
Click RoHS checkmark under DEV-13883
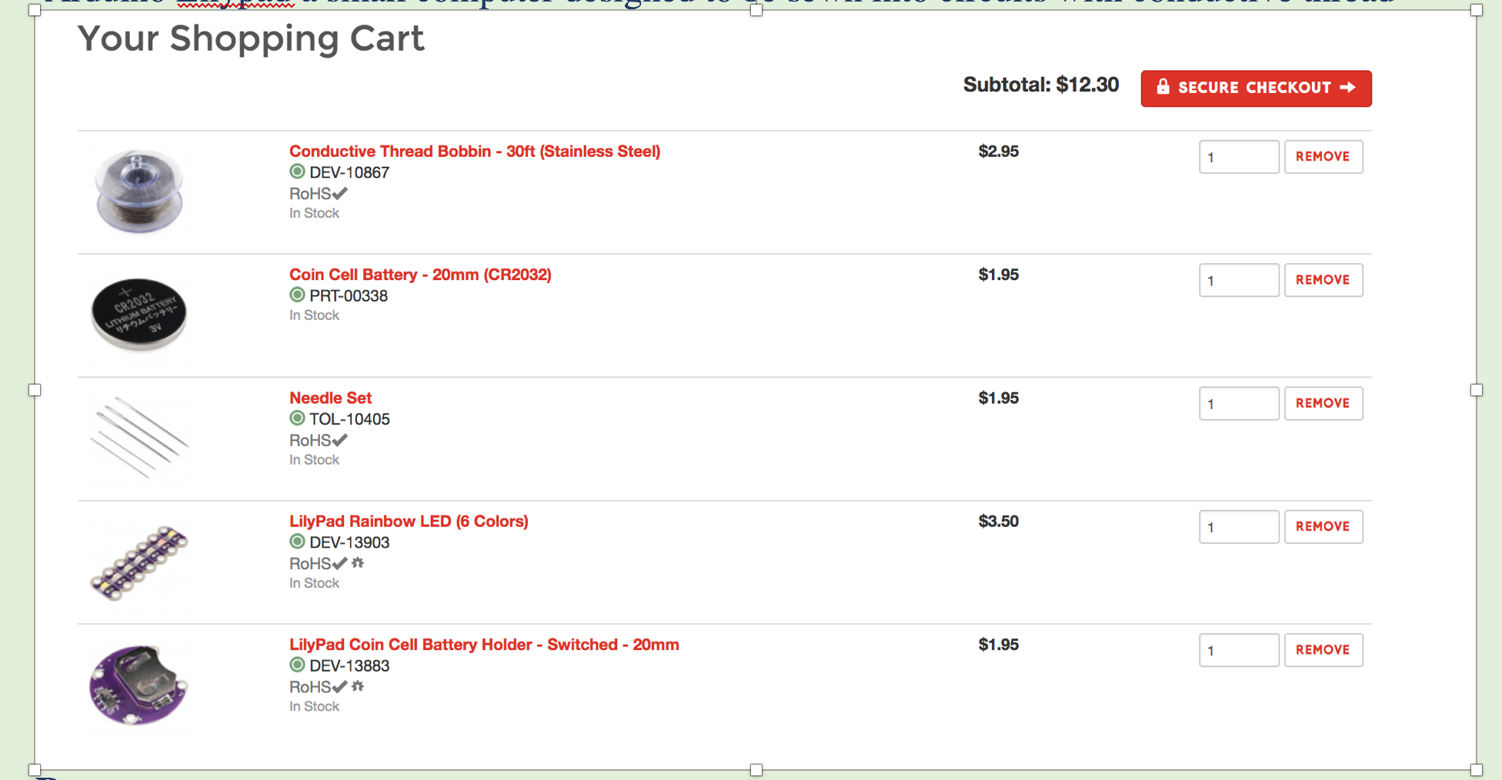click(340, 686)
